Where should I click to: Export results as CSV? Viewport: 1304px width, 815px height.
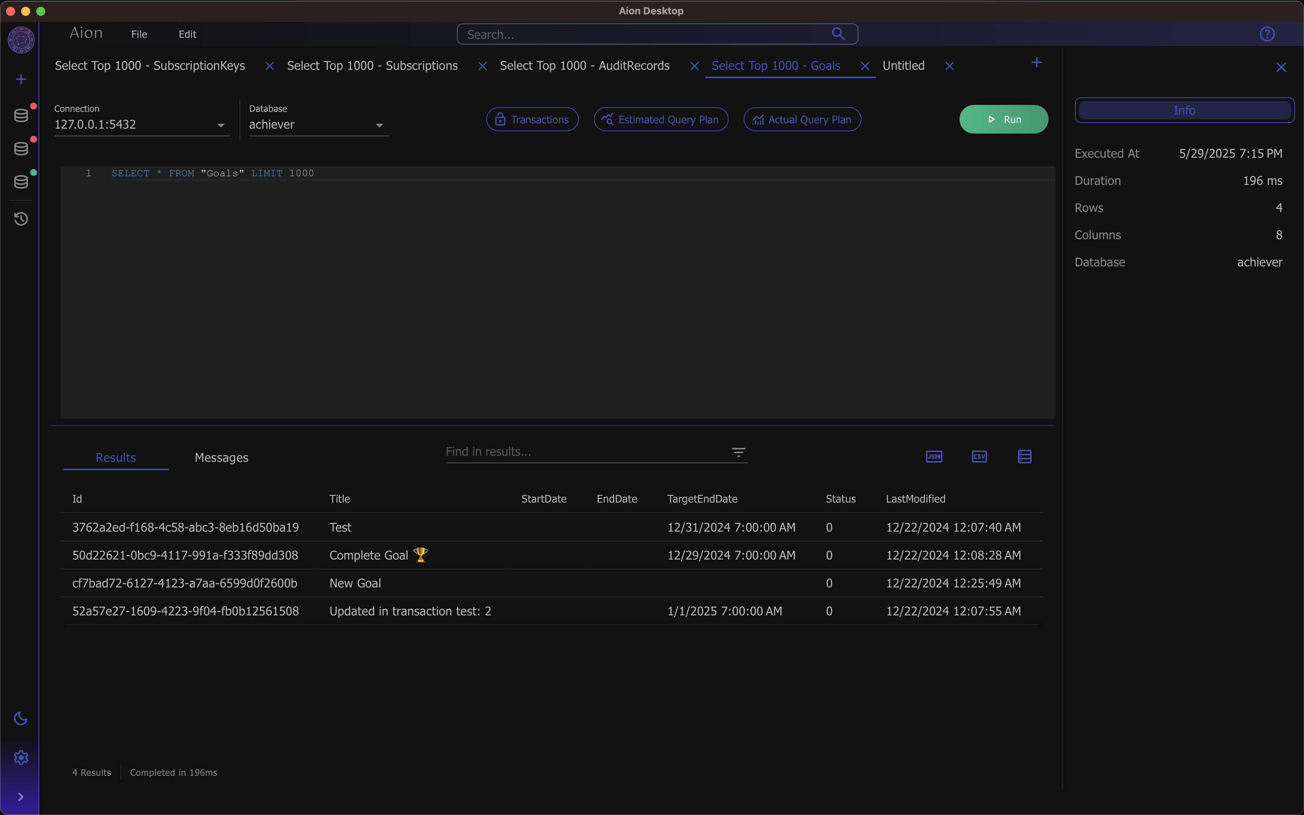pyautogui.click(x=979, y=457)
